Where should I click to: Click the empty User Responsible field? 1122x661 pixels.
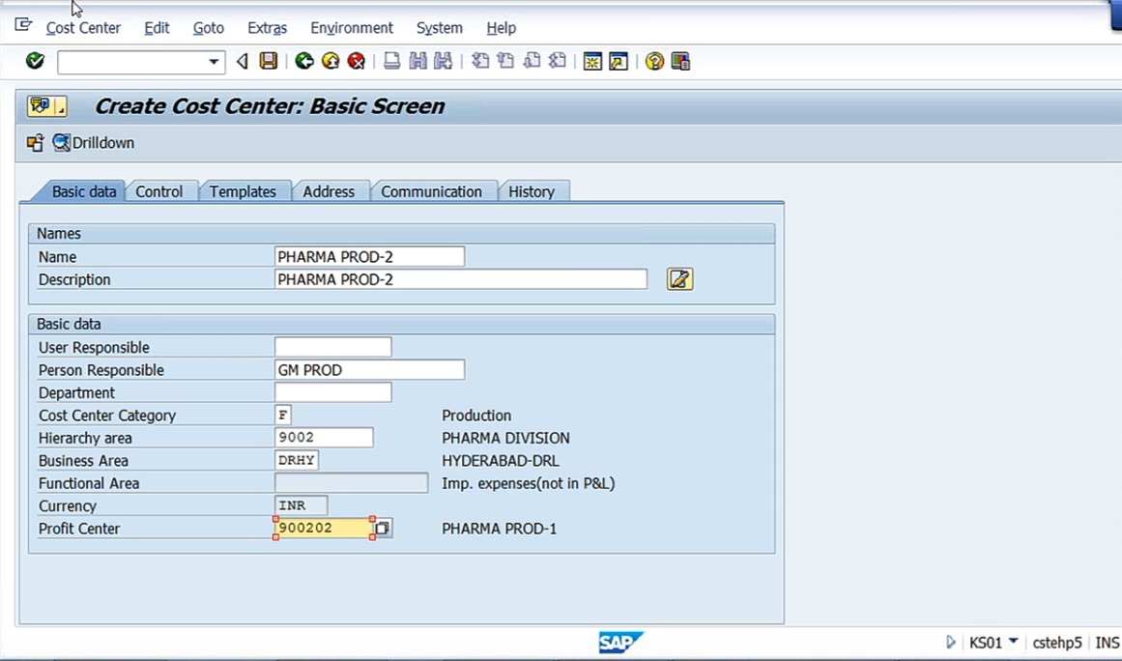point(332,347)
